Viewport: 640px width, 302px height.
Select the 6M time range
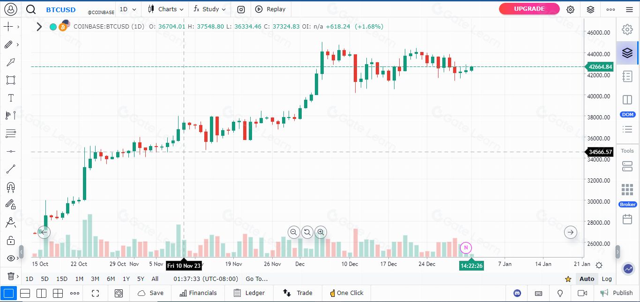click(111, 279)
